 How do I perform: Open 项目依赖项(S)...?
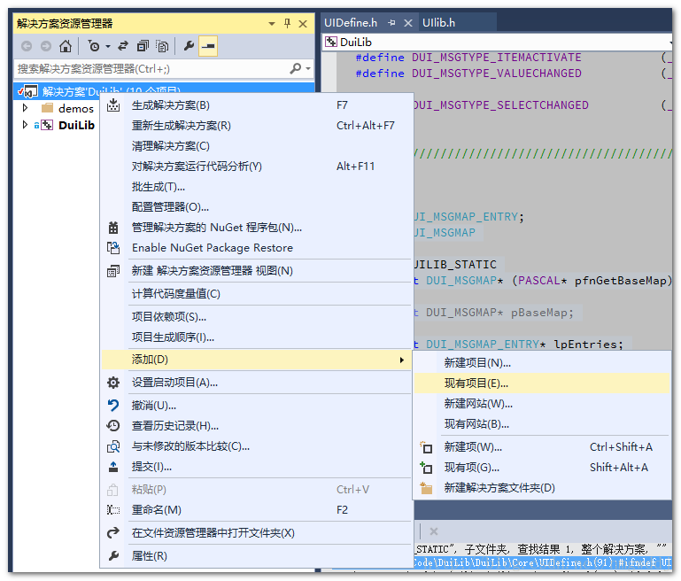pyautogui.click(x=256, y=317)
